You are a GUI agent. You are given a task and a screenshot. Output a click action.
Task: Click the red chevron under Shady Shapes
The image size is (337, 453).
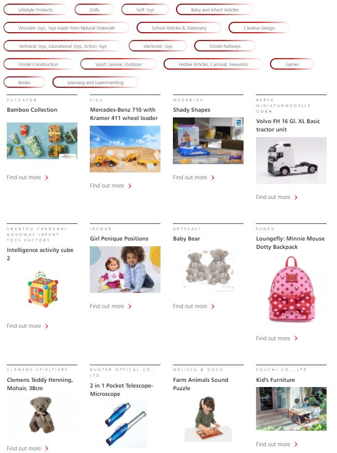[x=213, y=178]
